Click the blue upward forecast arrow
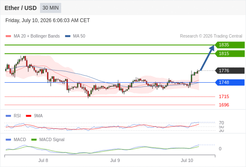Screen dimensions: 246x167 (207, 58)
